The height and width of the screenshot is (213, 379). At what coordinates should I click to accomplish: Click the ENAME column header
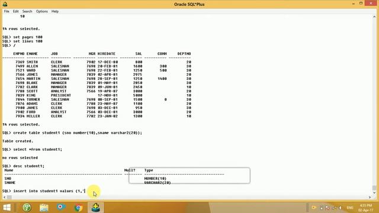pyautogui.click(x=32, y=54)
